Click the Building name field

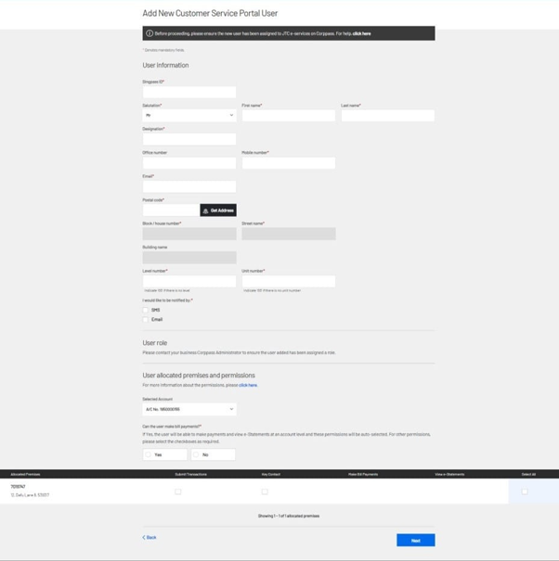189,257
